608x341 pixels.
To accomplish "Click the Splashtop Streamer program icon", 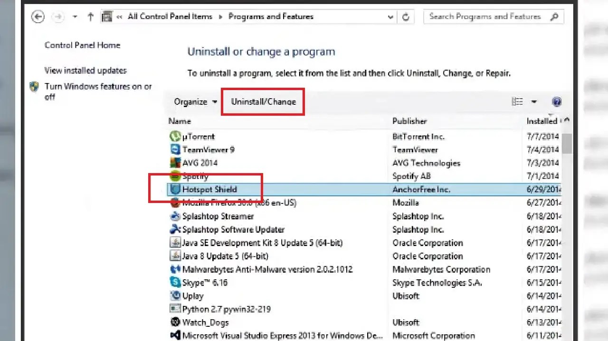I will tap(175, 216).
